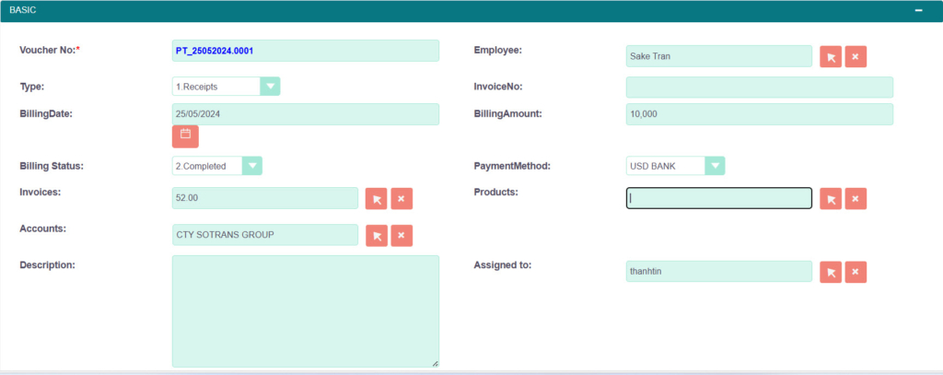The height and width of the screenshot is (375, 943).
Task: Click the Accounts select lookup icon
Action: tap(376, 235)
